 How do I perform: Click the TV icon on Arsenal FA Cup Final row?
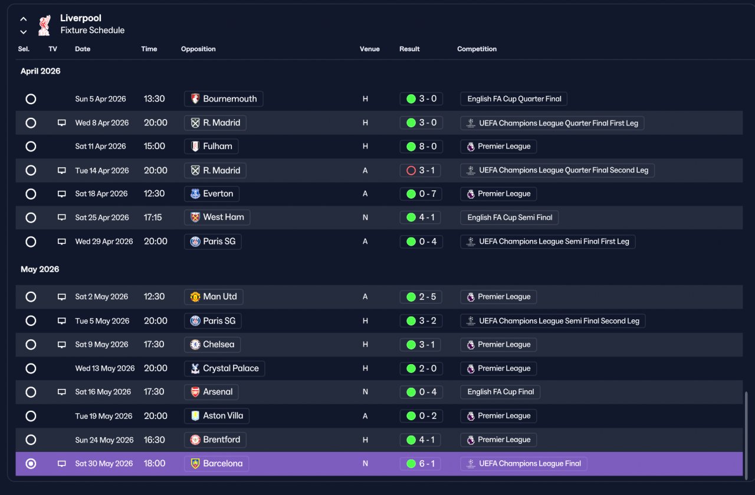[61, 392]
